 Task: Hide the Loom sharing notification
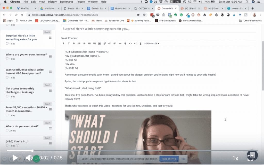[183, 159]
